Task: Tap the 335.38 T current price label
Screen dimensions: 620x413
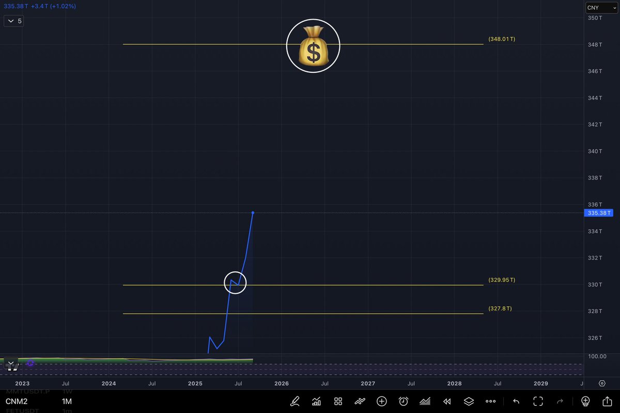Action: (x=598, y=213)
